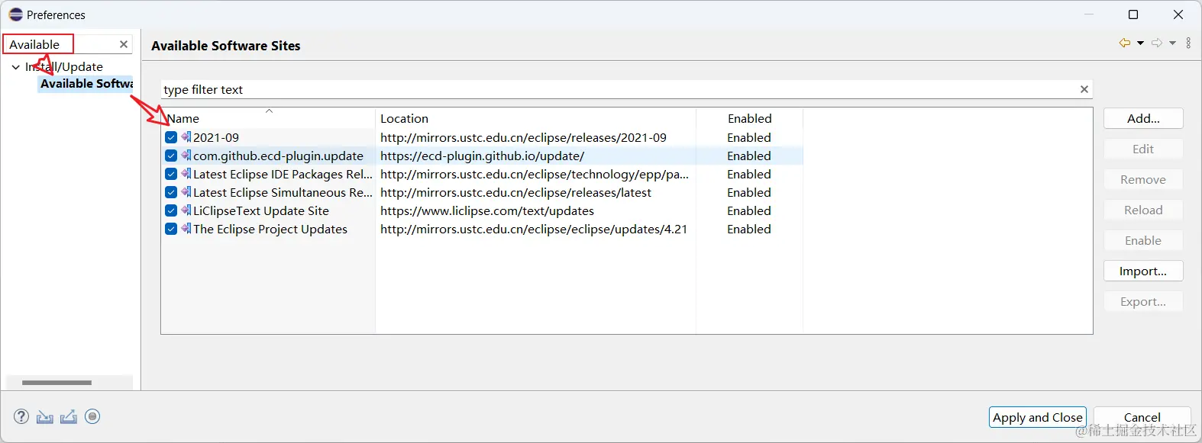This screenshot has width=1202, height=443.
Task: Click the Remove button
Action: (1143, 179)
